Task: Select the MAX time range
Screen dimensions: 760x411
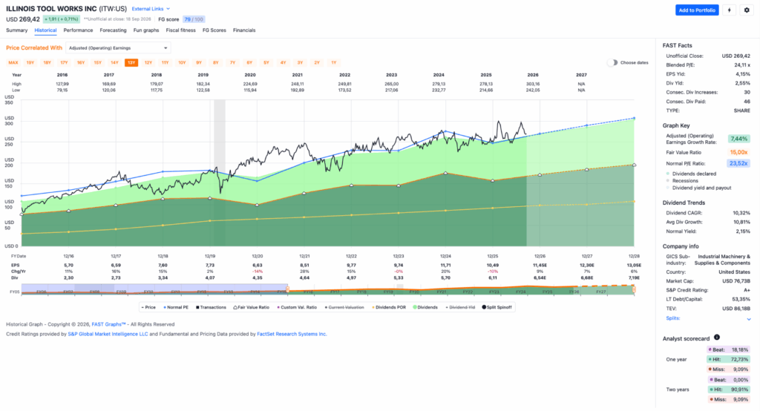Action: [13, 62]
